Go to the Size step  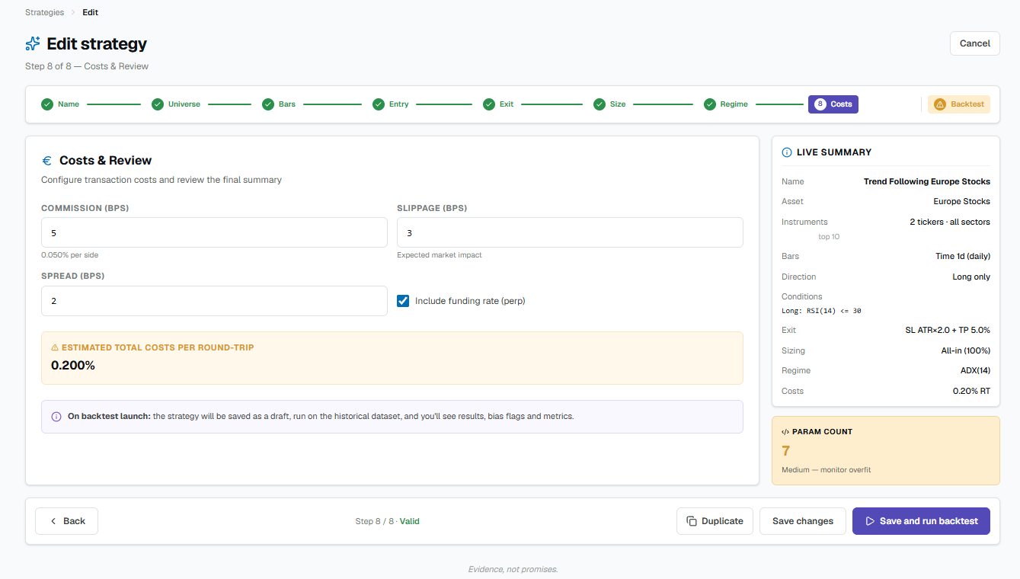609,104
